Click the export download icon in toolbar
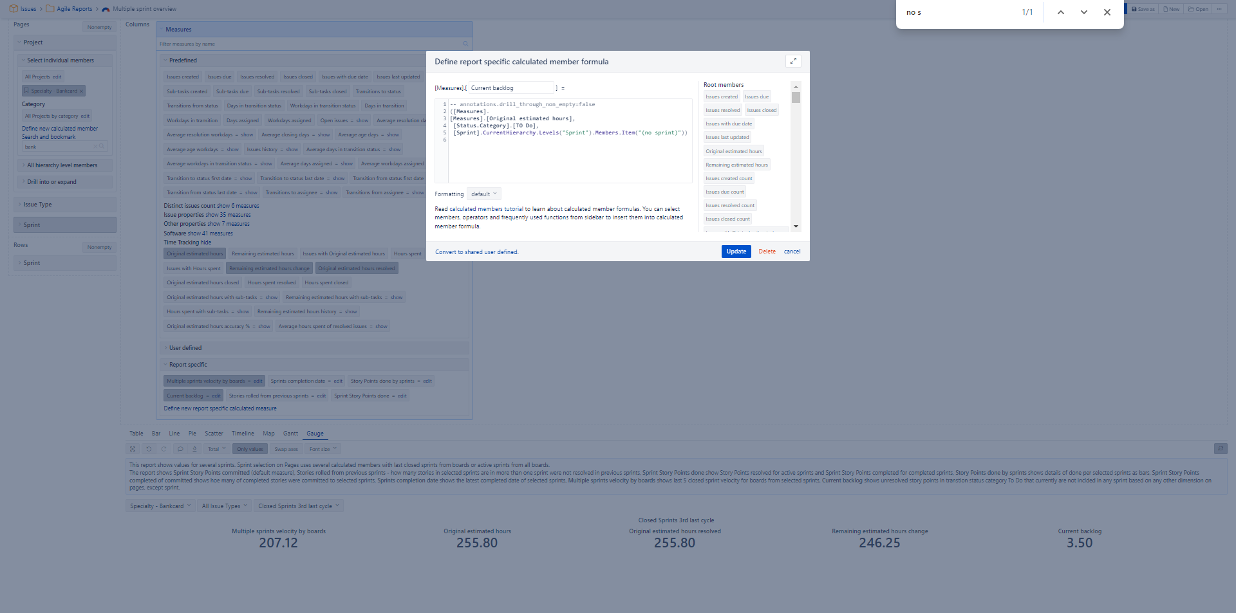The width and height of the screenshot is (1236, 613). [194, 449]
